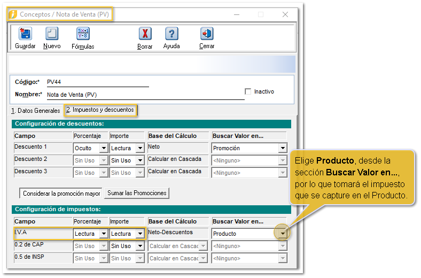Viewport: 421px width, 278px height.
Task: Open Descuento 2 Importe dropdown
Action: 140,160
